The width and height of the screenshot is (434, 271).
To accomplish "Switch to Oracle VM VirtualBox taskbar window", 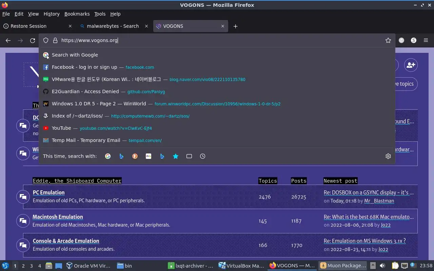I will pyautogui.click(x=88, y=266).
